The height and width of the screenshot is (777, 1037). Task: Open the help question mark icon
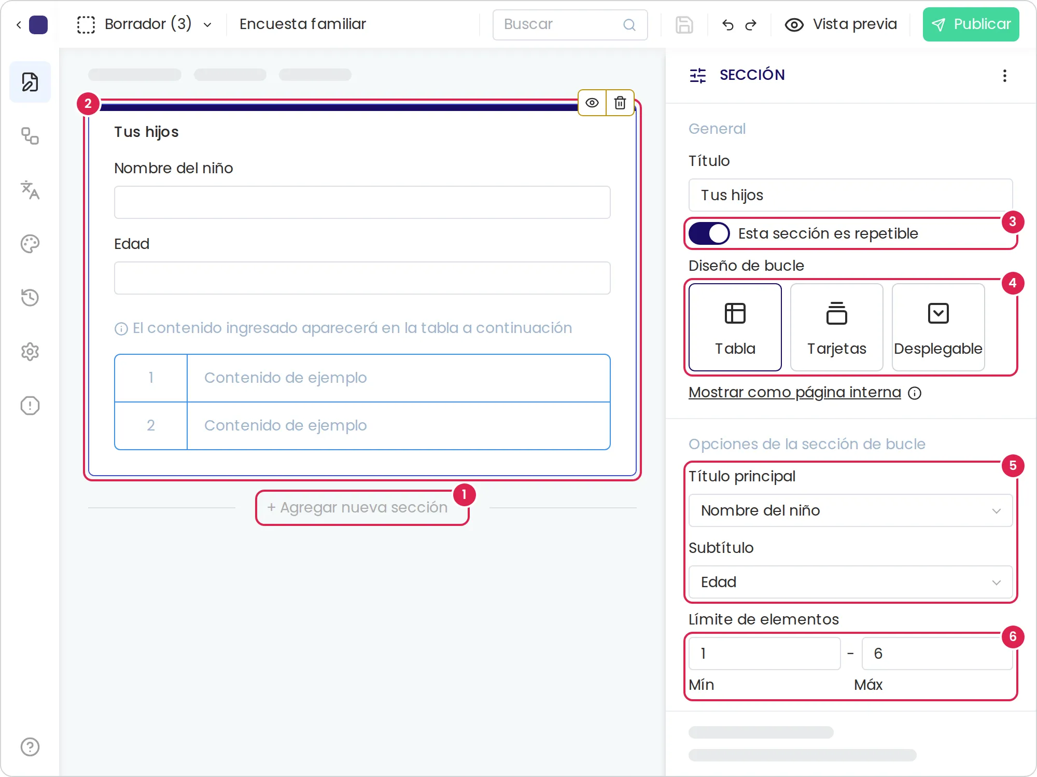coord(30,747)
